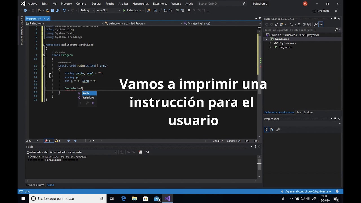Click the Buscar (Ctrl+Q) search box
361x203 pixels.
(222, 4)
